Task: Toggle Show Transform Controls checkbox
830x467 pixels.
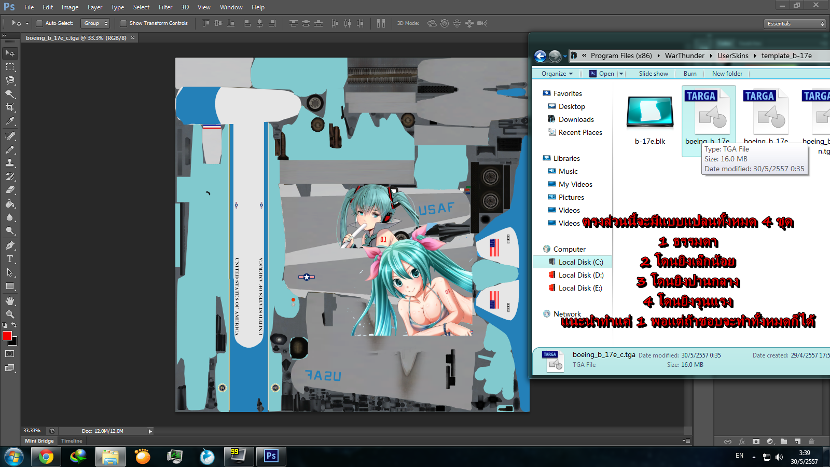Action: (123, 23)
